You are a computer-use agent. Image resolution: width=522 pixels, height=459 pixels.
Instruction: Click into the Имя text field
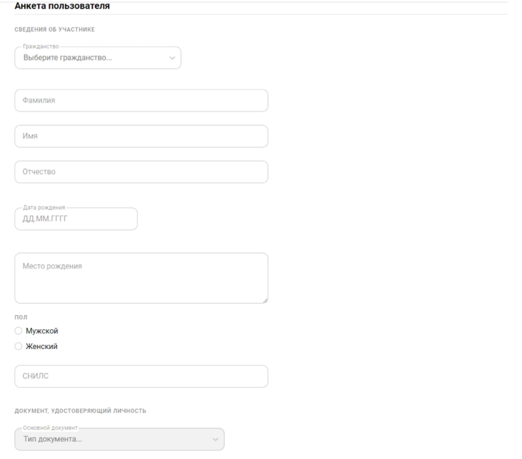pyautogui.click(x=141, y=136)
